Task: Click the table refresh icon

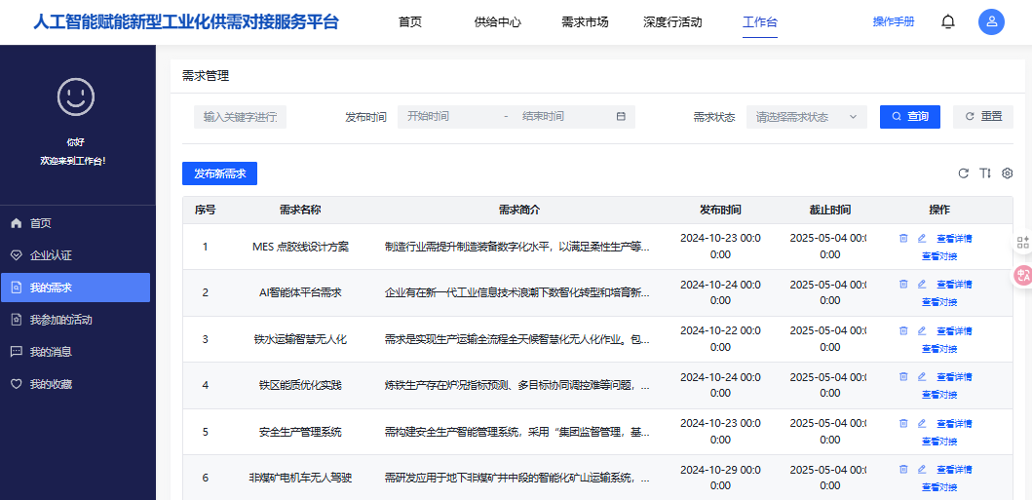Action: coord(964,173)
